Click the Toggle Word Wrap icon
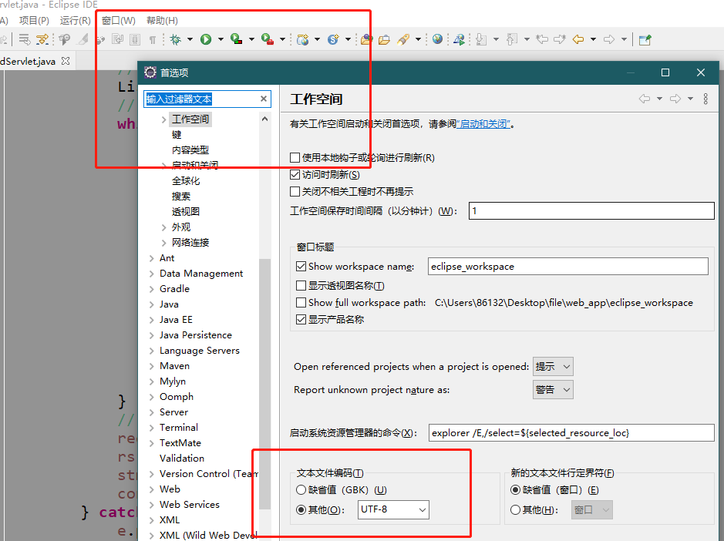The image size is (724, 541). pyautogui.click(x=118, y=40)
